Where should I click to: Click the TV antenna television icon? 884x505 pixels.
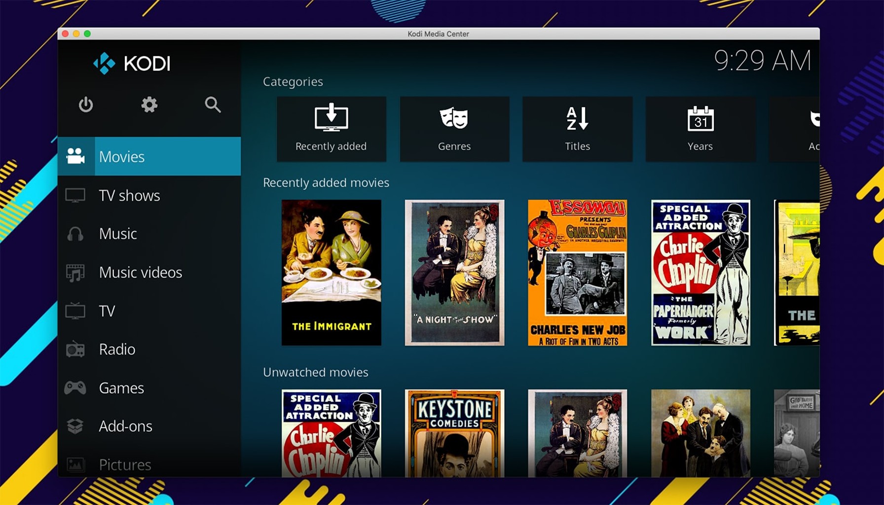point(75,311)
